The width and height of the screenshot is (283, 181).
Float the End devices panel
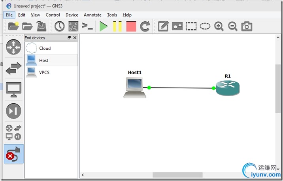pyautogui.click(x=69, y=37)
